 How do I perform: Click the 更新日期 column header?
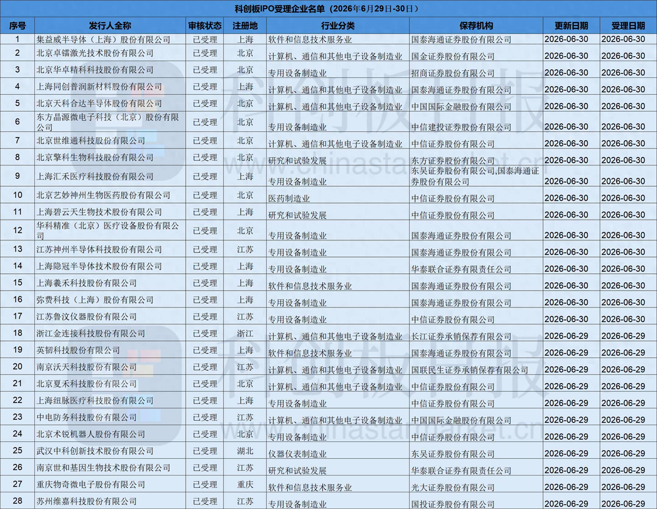coord(571,25)
